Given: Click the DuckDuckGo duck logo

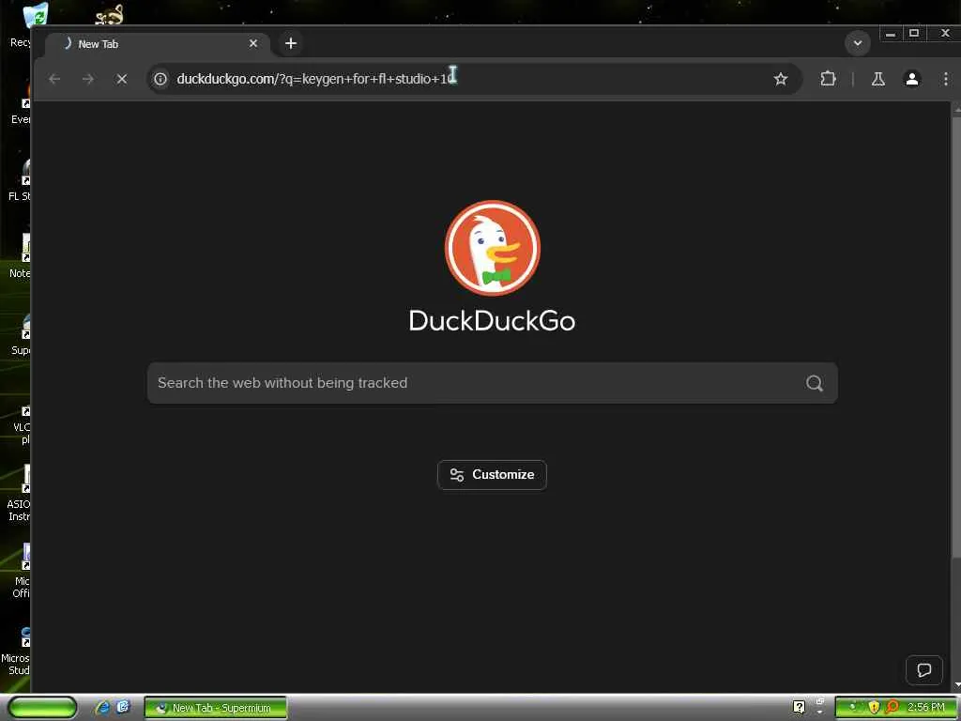Looking at the screenshot, I should (x=492, y=248).
